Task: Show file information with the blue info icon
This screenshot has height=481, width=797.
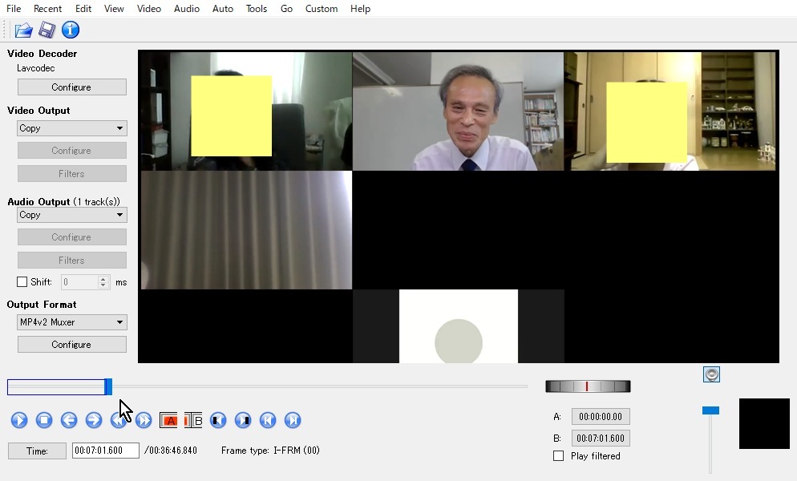Action: [x=71, y=30]
